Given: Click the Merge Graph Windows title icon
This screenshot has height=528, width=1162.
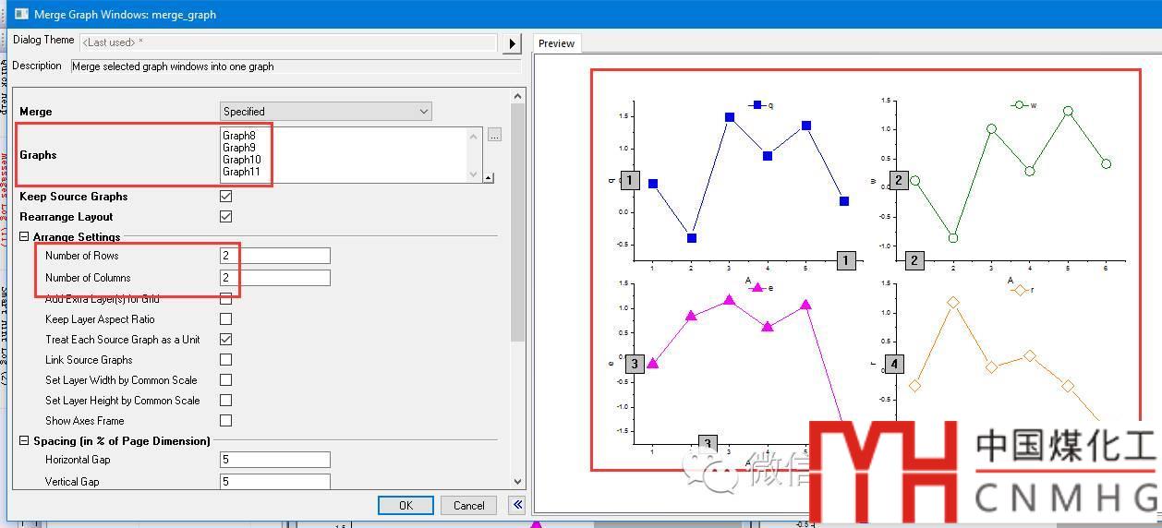Looking at the screenshot, I should point(20,14).
